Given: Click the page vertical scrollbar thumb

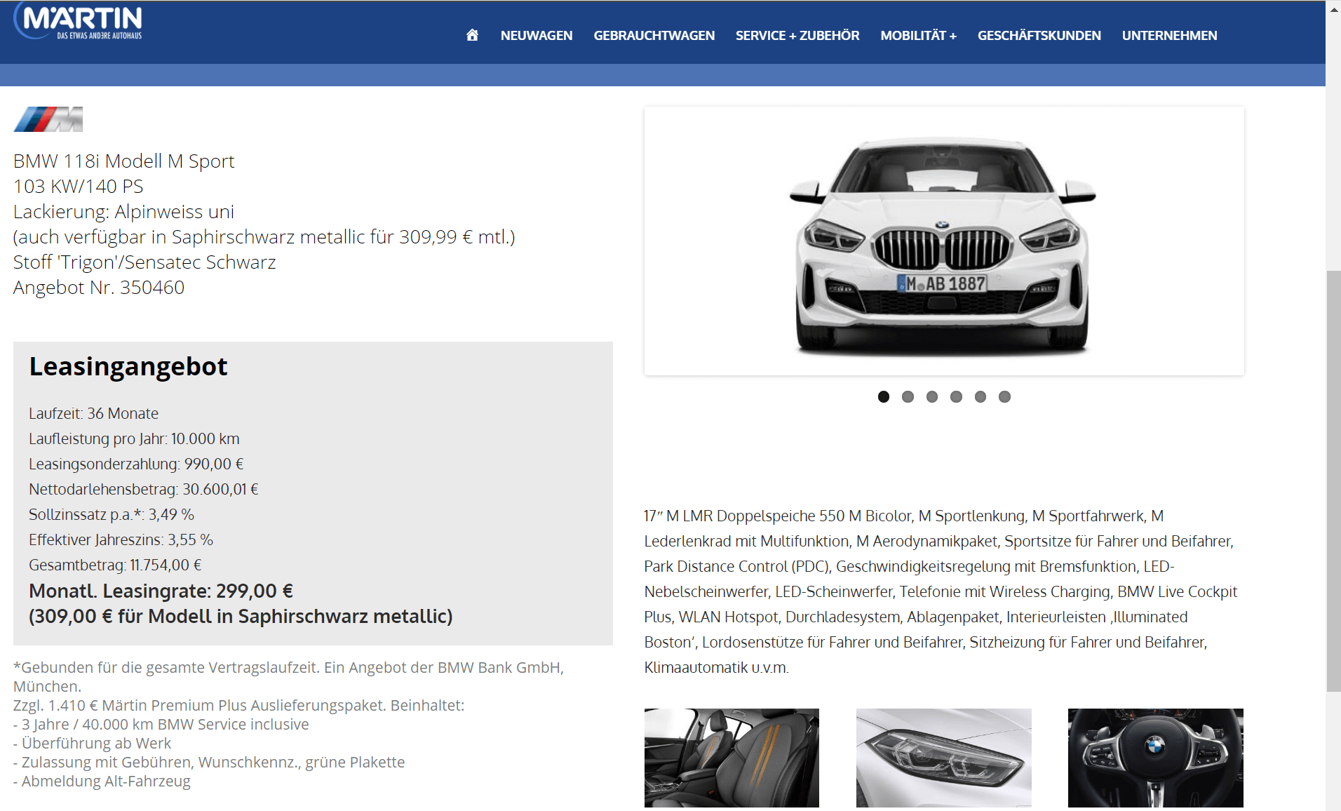Looking at the screenshot, I should pos(1333,481).
